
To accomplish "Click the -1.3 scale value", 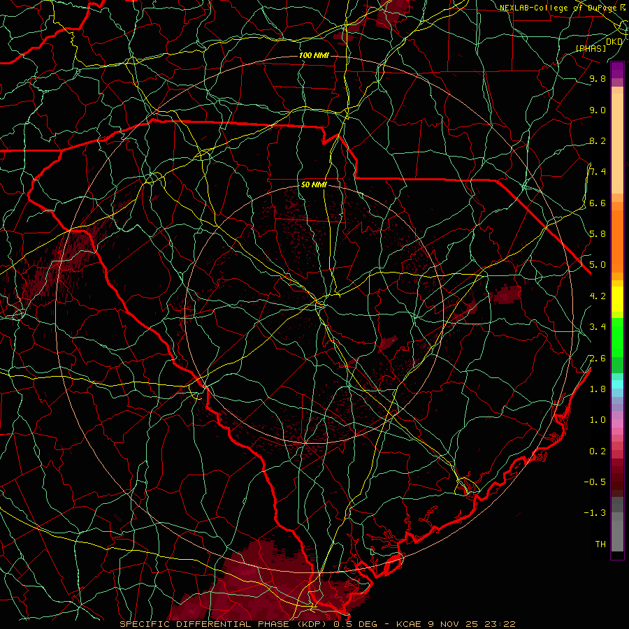I will pyautogui.click(x=595, y=513).
